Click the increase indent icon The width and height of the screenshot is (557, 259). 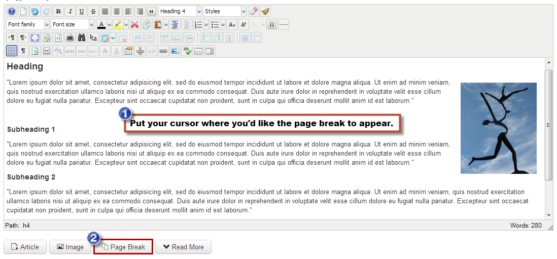tap(175, 25)
